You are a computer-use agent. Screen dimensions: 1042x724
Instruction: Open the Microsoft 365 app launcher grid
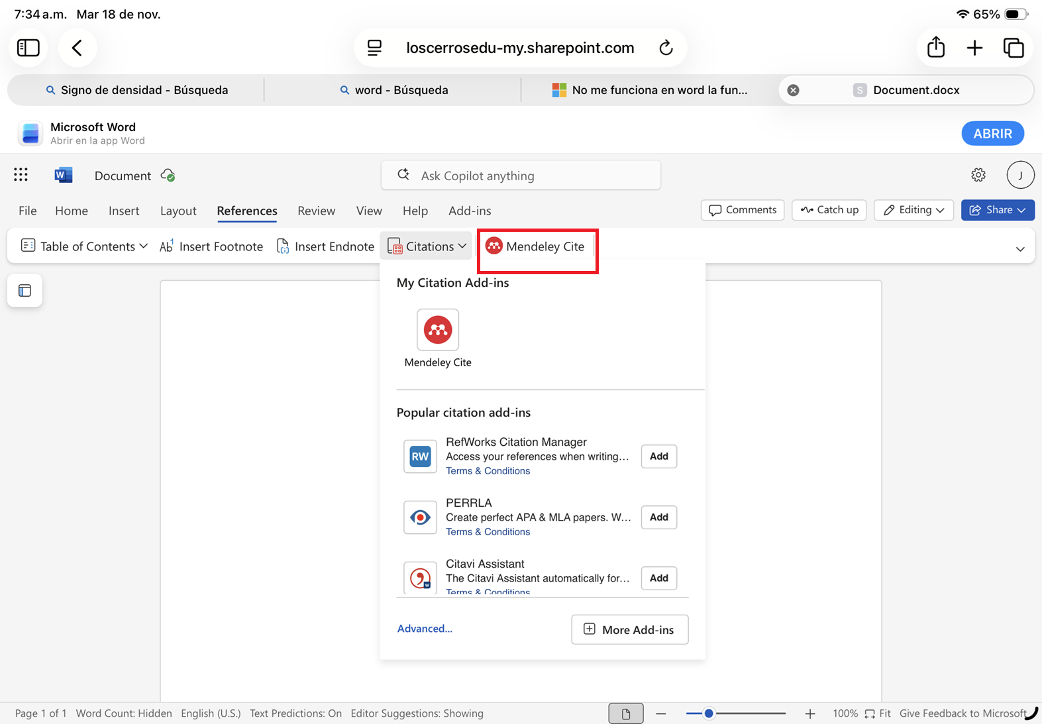(x=21, y=175)
